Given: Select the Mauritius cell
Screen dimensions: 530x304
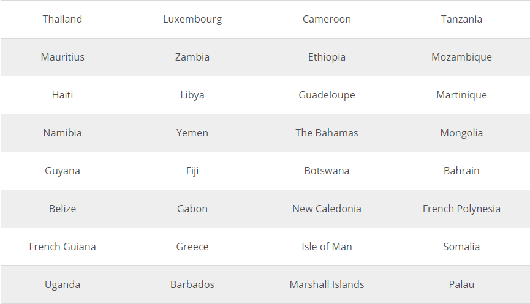Looking at the screenshot, I should (62, 57).
